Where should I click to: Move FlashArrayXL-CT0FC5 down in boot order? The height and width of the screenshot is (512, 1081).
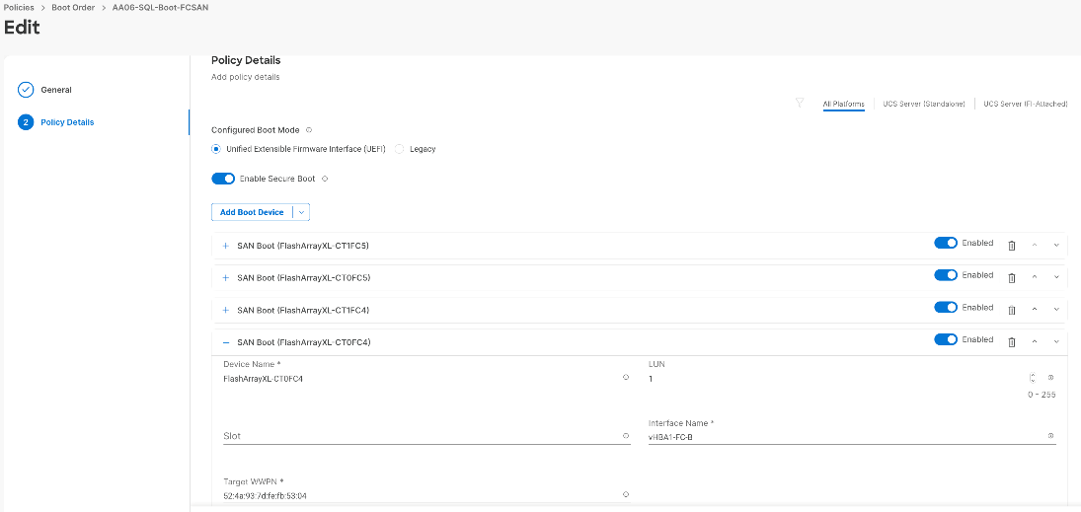(x=1056, y=278)
